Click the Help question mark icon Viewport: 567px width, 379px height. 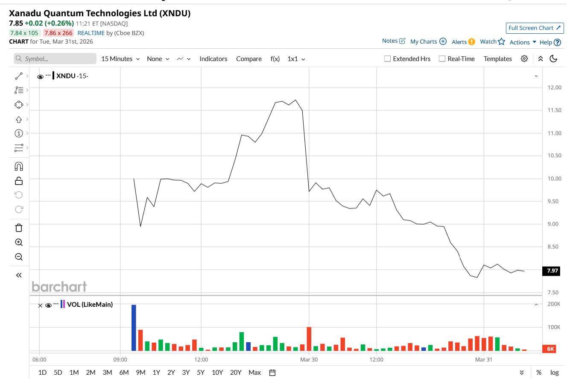(x=557, y=42)
